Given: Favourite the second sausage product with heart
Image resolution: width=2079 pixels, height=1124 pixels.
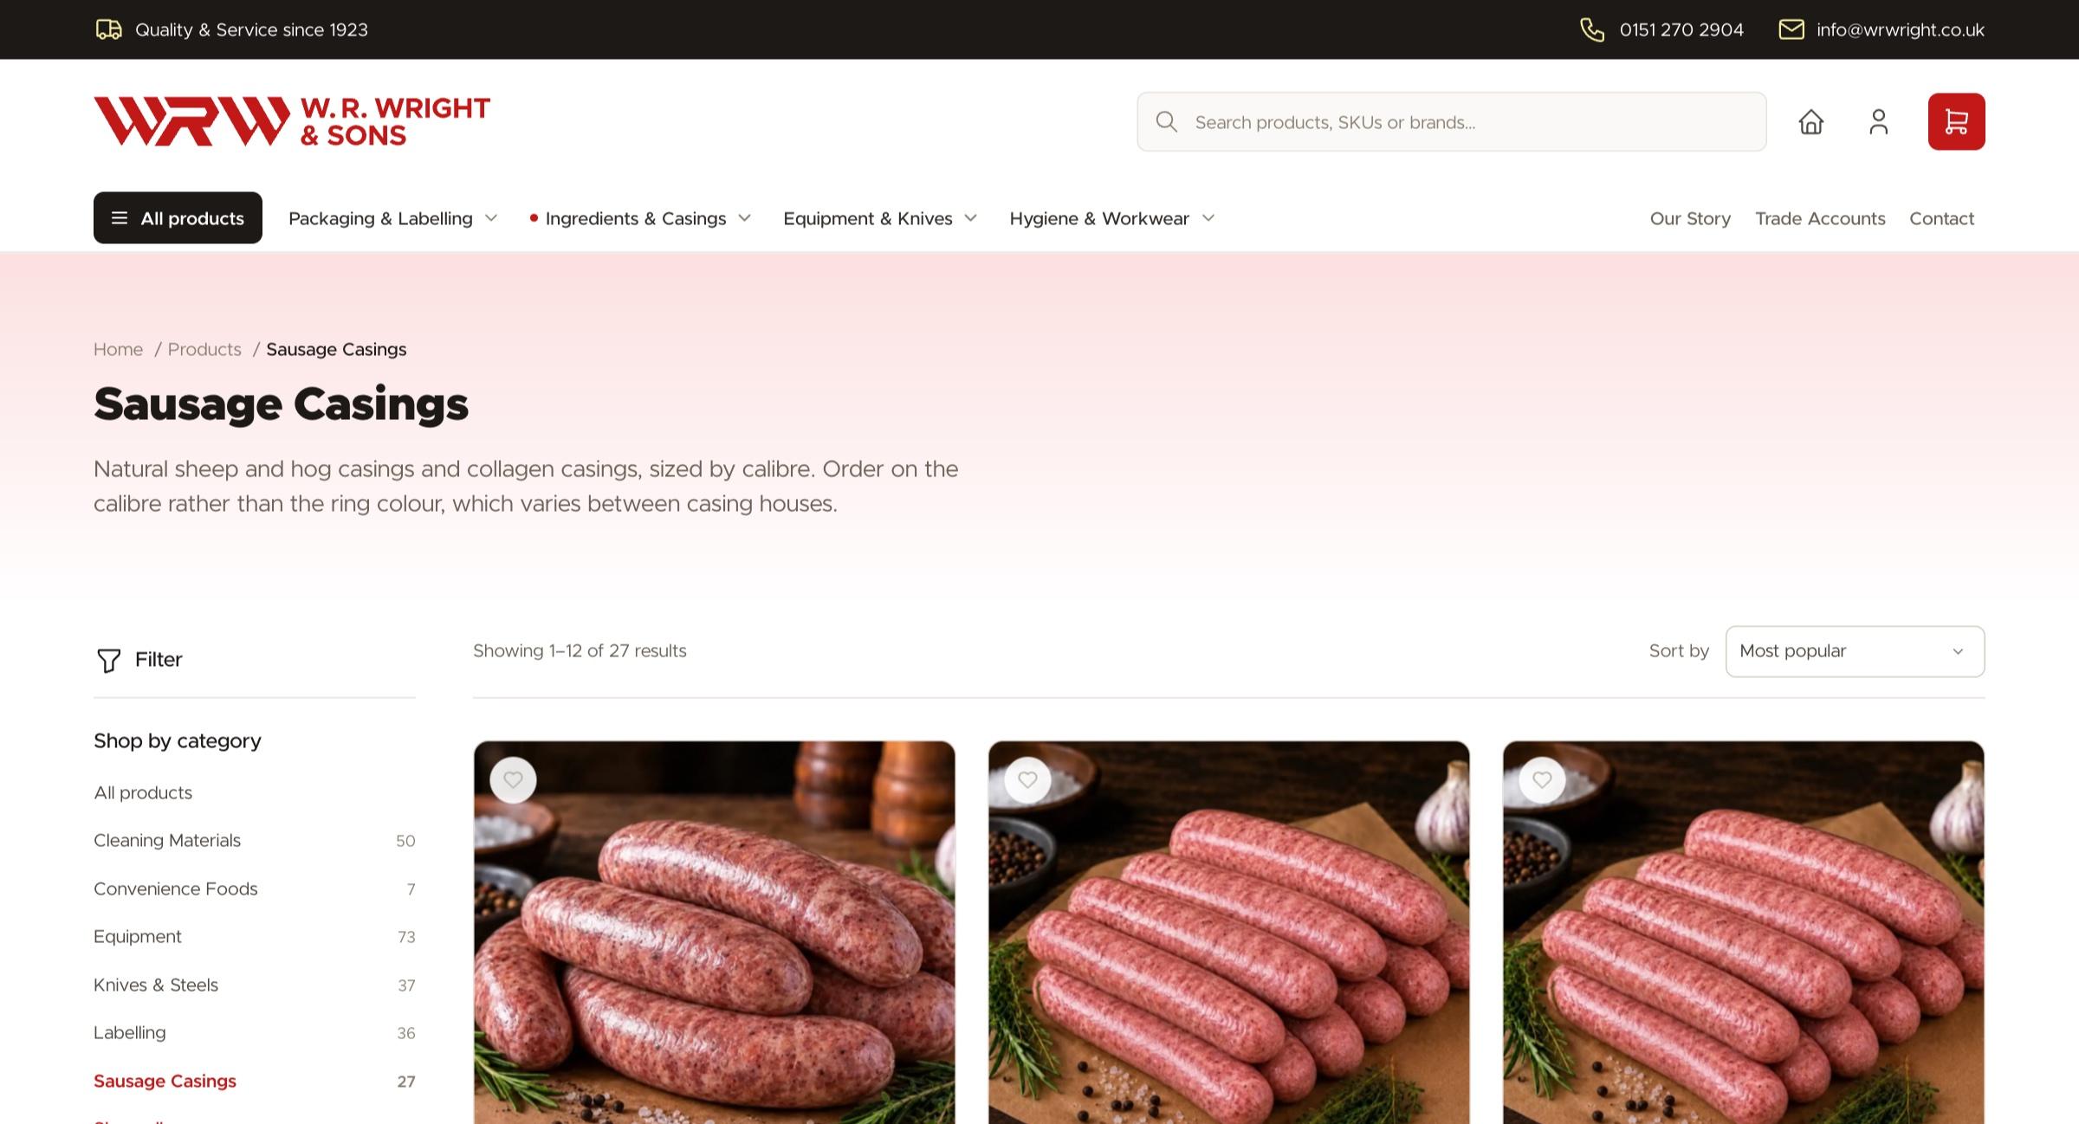Looking at the screenshot, I should (1027, 779).
